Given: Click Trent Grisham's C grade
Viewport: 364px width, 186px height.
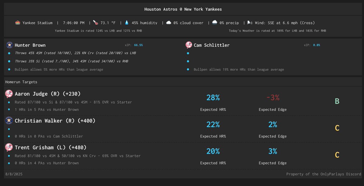Looking at the screenshot, I should [x=337, y=155].
